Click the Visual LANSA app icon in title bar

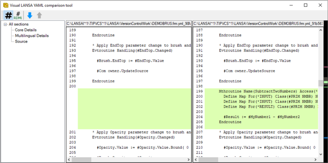pos(6,5)
